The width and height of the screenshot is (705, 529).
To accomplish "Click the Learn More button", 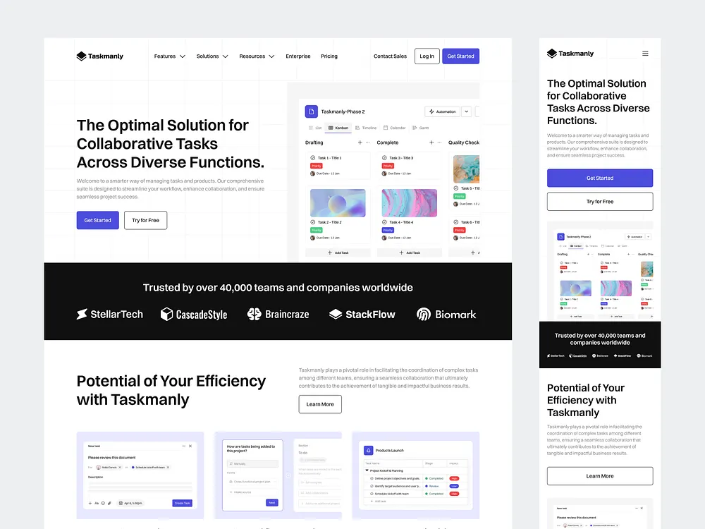I will (x=320, y=404).
